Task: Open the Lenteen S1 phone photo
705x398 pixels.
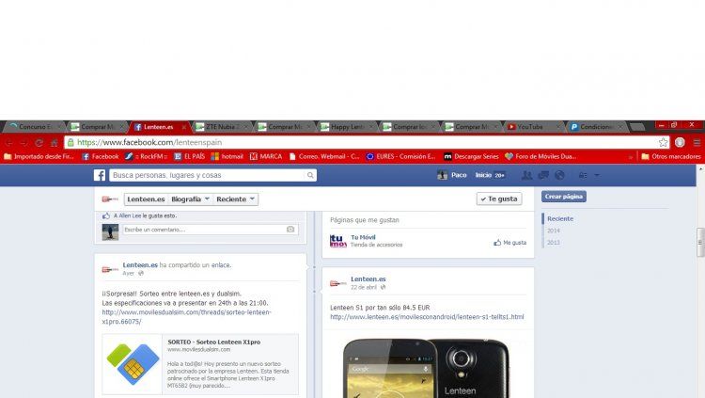Action: pyautogui.click(x=426, y=368)
